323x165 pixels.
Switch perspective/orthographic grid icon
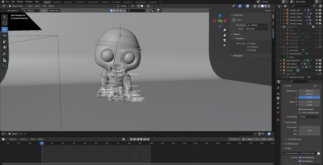pos(225,45)
